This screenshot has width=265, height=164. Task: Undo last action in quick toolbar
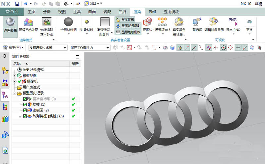tap(26, 4)
